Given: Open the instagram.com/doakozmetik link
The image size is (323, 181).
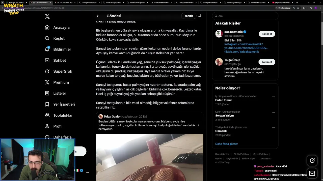Looking at the screenshot, I should coord(244,44).
